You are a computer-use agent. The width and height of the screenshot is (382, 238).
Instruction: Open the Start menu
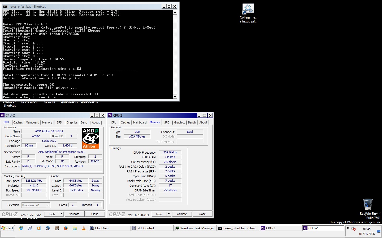click(7, 228)
